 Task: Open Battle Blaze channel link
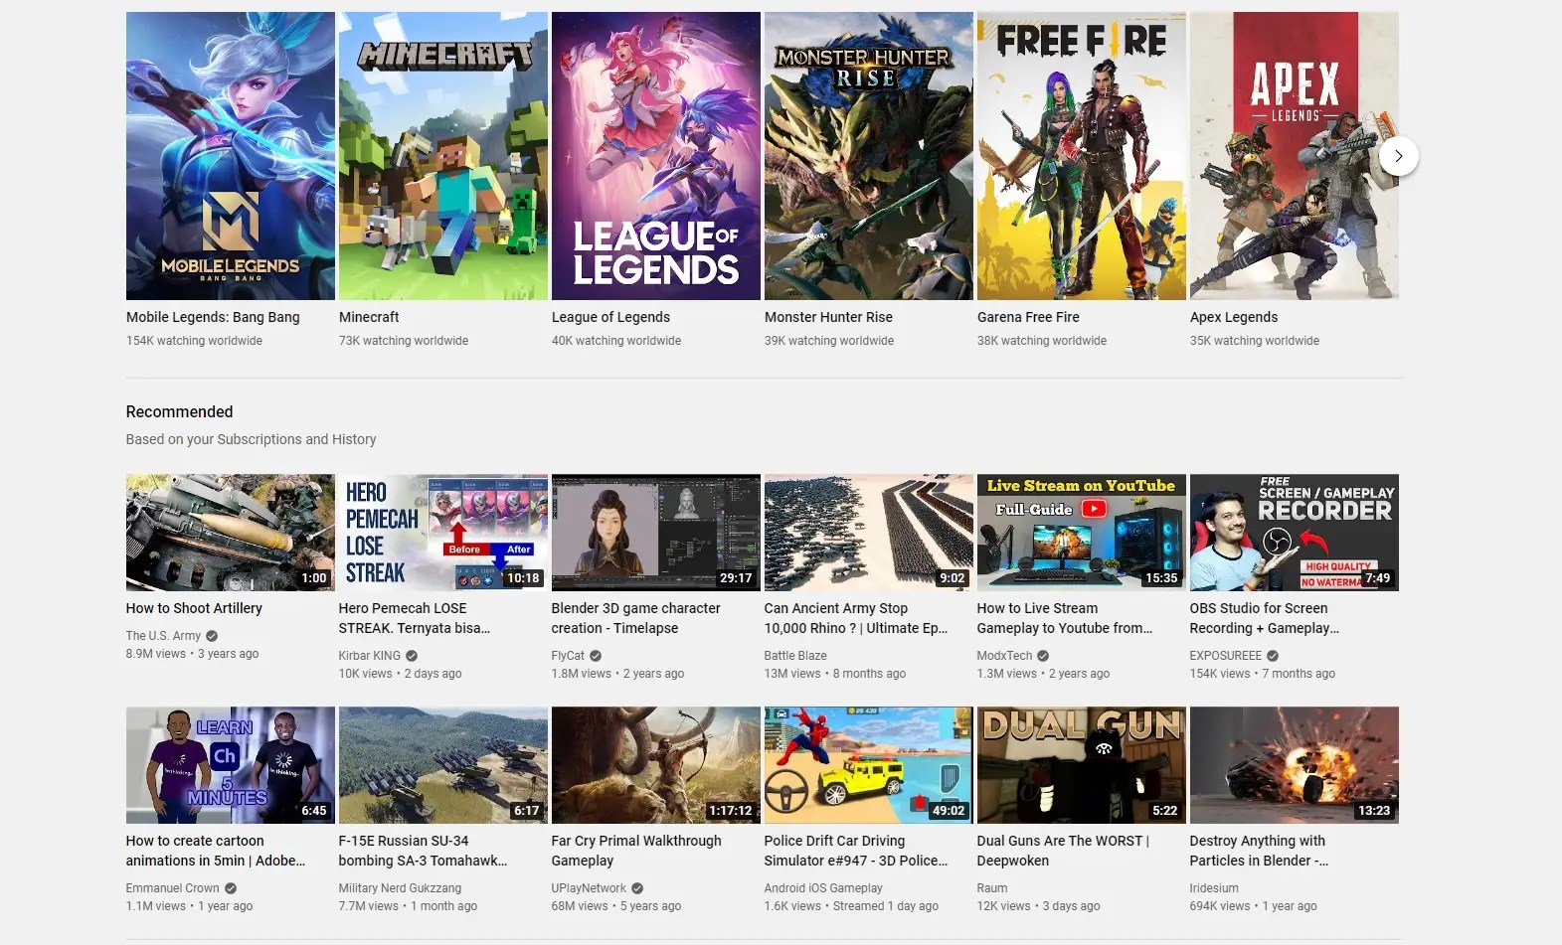pyautogui.click(x=795, y=656)
